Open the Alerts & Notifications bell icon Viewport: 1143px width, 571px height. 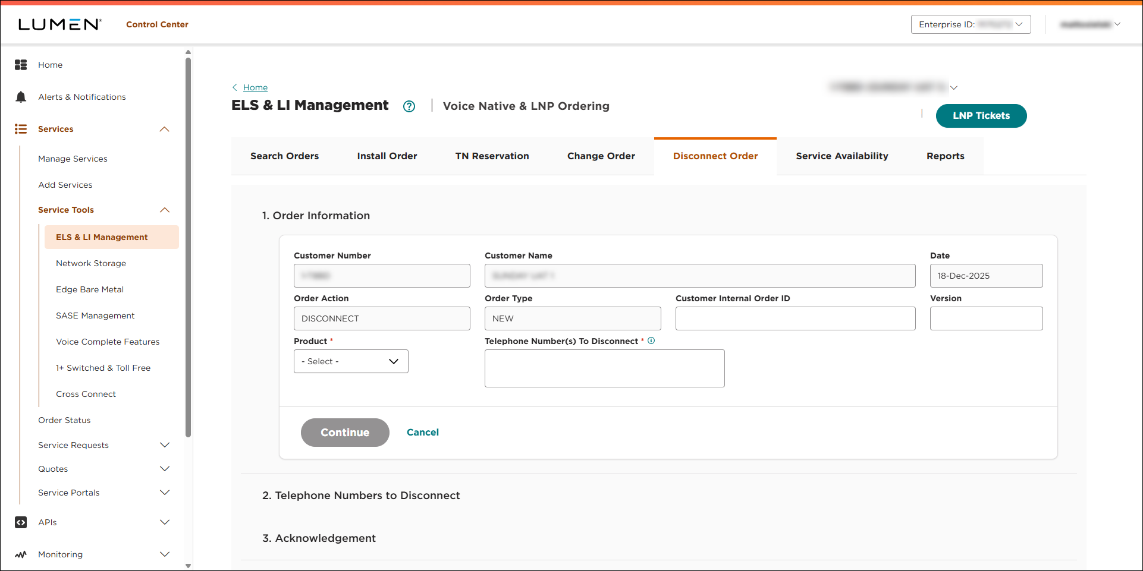(21, 96)
